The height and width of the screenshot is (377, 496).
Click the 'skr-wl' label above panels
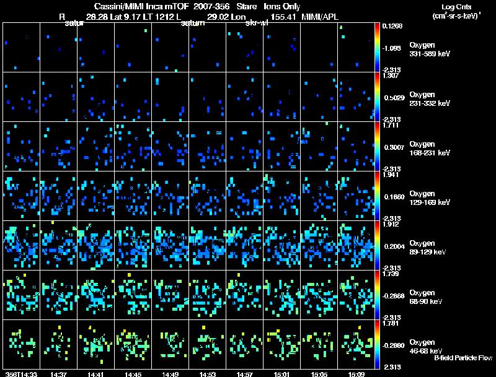click(257, 23)
